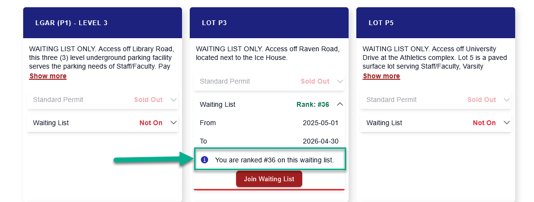Select the LGAR (P1) - LEVEL 3 header

tap(102, 23)
